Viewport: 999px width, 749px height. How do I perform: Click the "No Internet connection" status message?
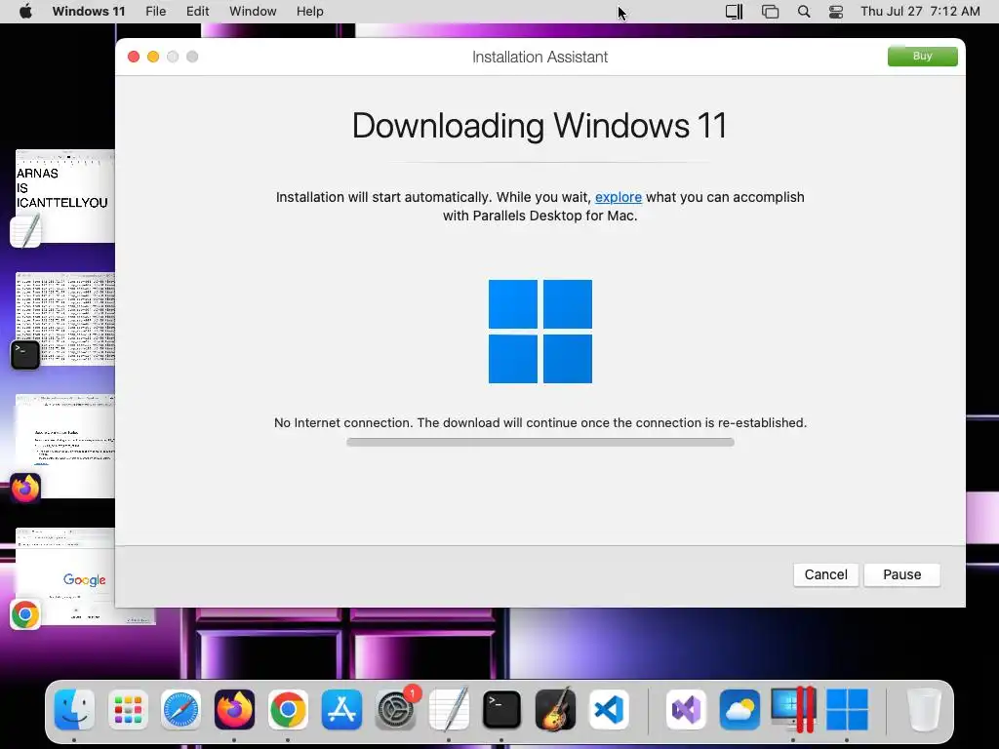click(x=540, y=423)
